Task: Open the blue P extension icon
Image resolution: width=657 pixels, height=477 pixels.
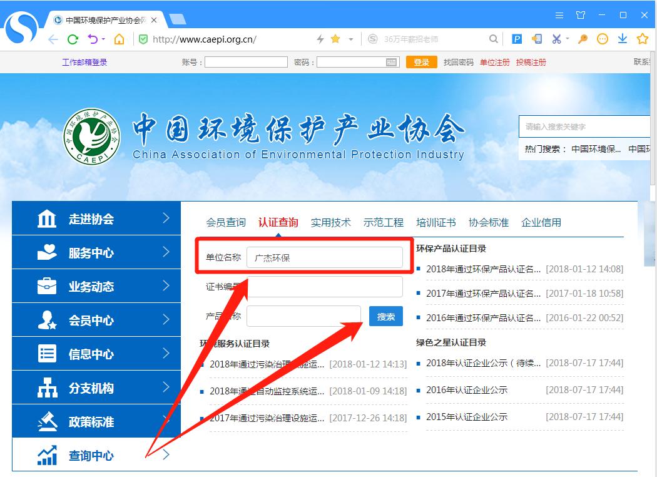Action: [x=517, y=39]
